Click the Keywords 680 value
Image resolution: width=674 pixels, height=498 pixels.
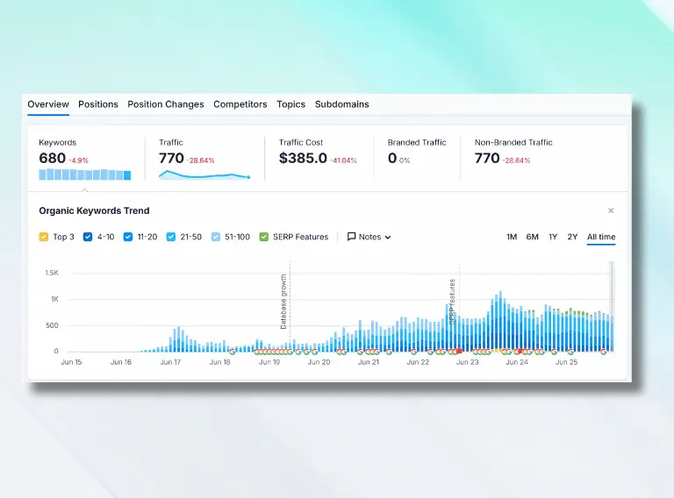[53, 158]
